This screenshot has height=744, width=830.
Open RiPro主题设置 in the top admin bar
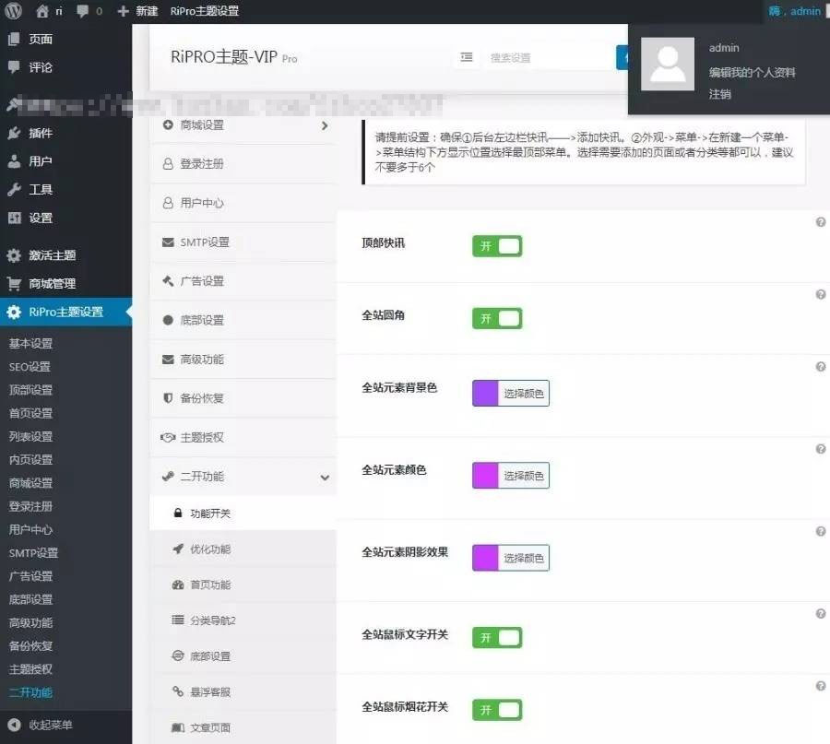pyautogui.click(x=205, y=11)
